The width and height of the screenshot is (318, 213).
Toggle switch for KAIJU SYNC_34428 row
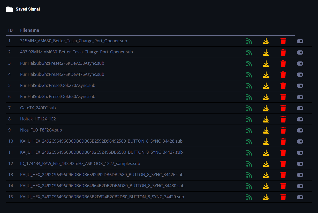click(300, 141)
